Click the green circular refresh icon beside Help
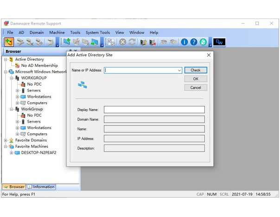Image resolution: width=280 pixels, height=217 pixels. point(203,42)
